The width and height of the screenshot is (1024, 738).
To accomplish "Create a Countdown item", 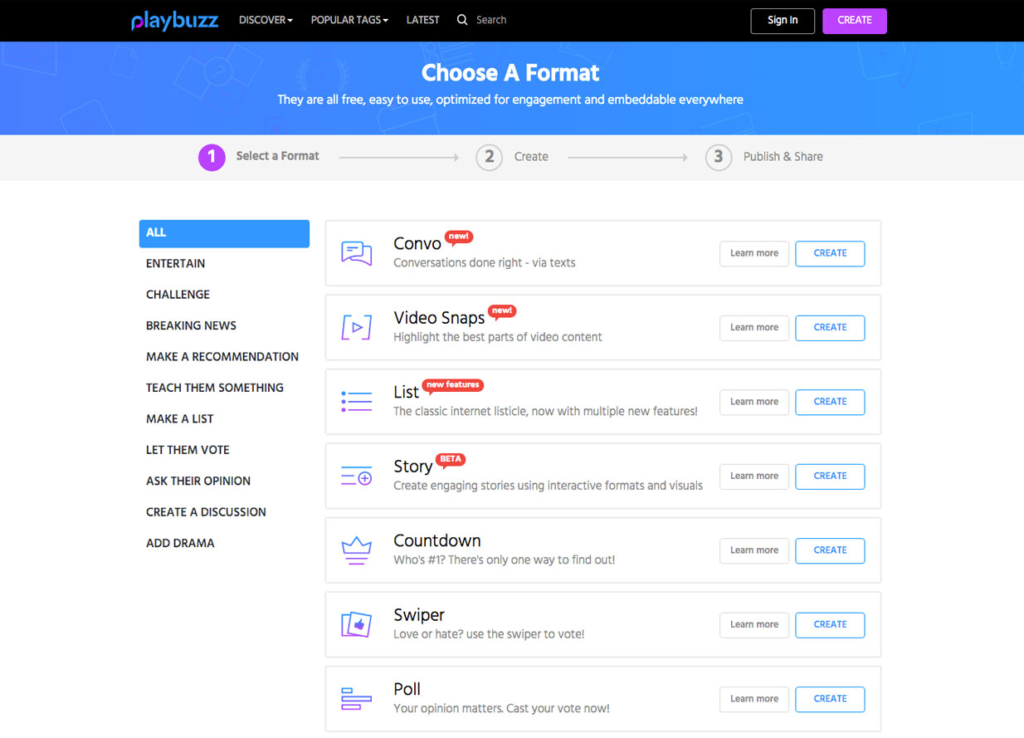I will [x=830, y=550].
